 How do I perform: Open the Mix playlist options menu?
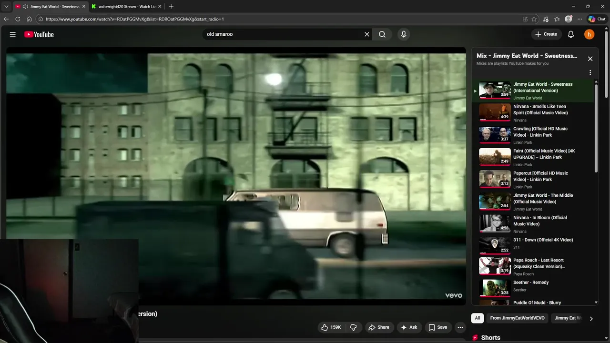click(590, 73)
